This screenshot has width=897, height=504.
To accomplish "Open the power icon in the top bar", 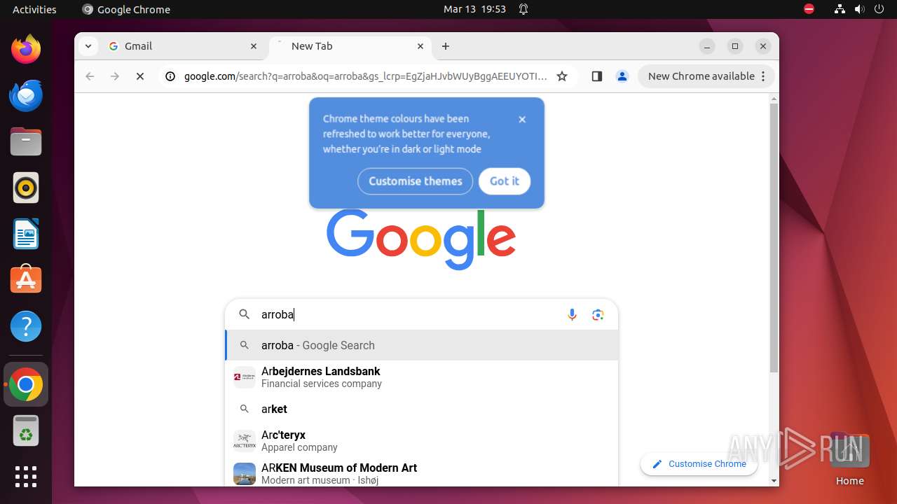I will tap(879, 9).
